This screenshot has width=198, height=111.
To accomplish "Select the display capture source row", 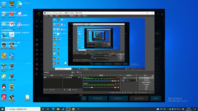I will tap(72, 77).
